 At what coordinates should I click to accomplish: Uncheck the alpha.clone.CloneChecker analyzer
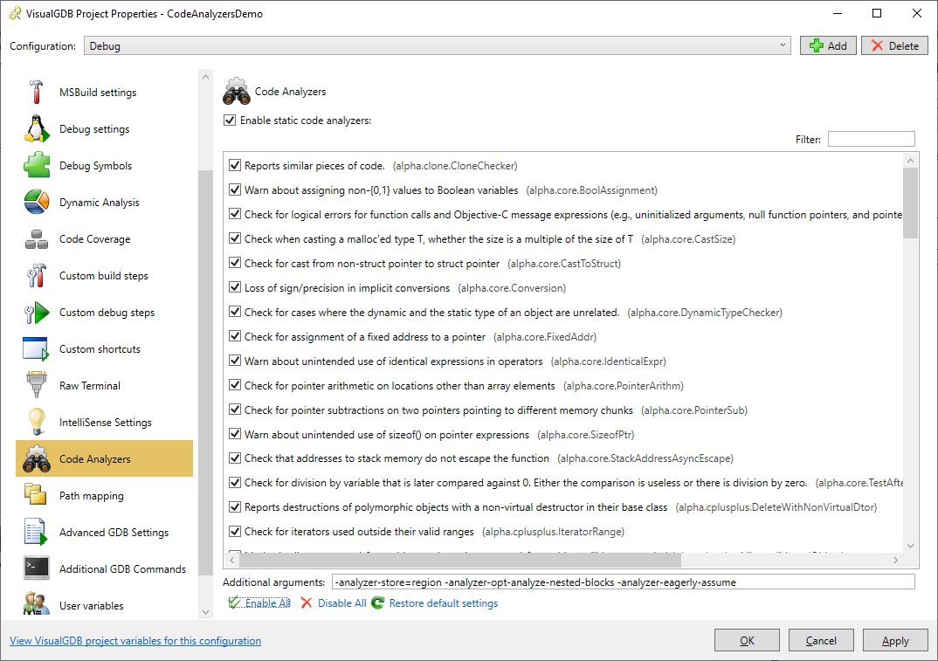click(235, 166)
